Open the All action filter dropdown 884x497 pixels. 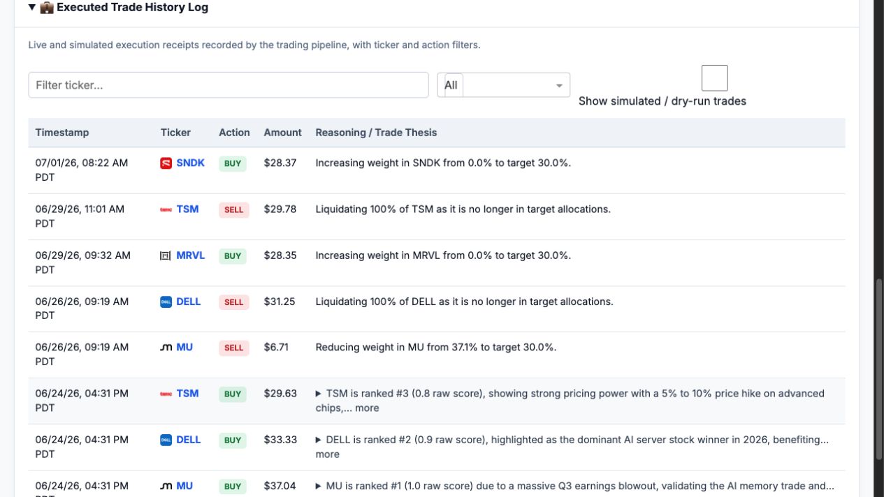click(504, 85)
